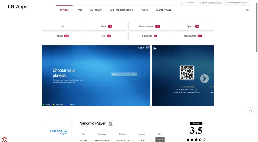The height and width of the screenshot is (142, 258).
Task: Open Search TV App menu item
Action: click(164, 10)
